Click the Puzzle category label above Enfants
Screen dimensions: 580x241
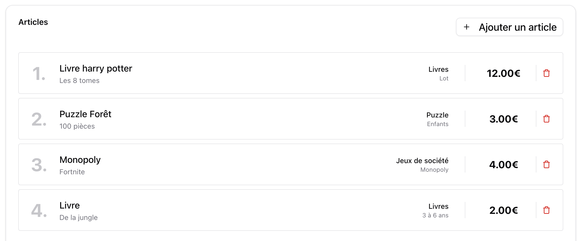tap(437, 115)
